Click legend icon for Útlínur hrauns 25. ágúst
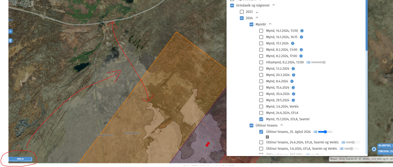 pyautogui.click(x=316, y=132)
